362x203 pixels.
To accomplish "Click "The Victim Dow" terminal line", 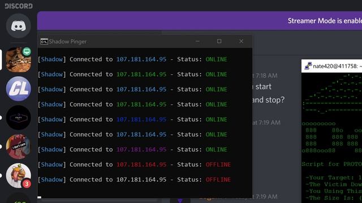I will 333,184.
